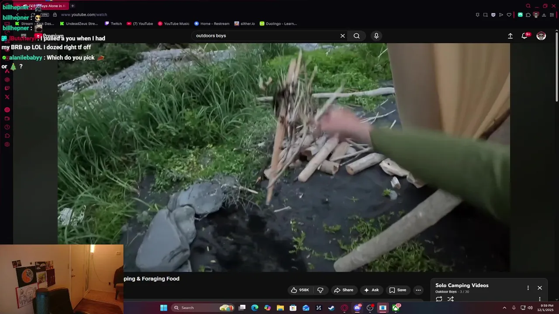This screenshot has height=314, width=559.
Task: Save the video to a playlist
Action: (398, 290)
